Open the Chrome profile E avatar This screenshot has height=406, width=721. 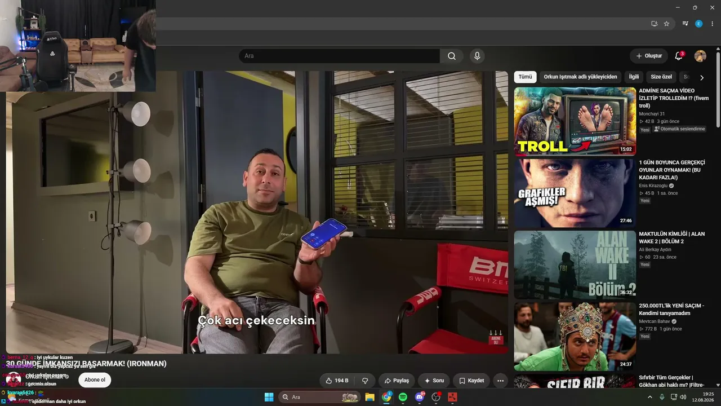point(699,24)
